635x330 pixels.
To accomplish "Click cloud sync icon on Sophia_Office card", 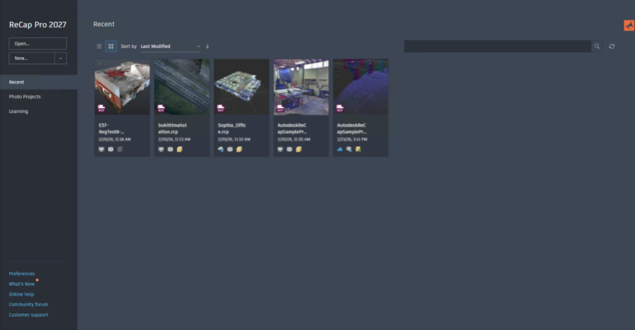I will point(220,149).
